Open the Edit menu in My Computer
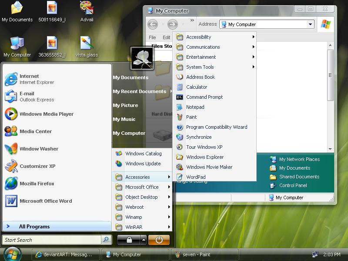This screenshot has height=261, width=348. coord(166,37)
